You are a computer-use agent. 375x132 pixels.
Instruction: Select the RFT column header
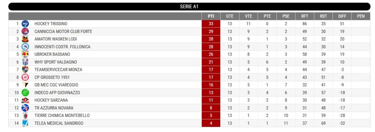[305, 16]
